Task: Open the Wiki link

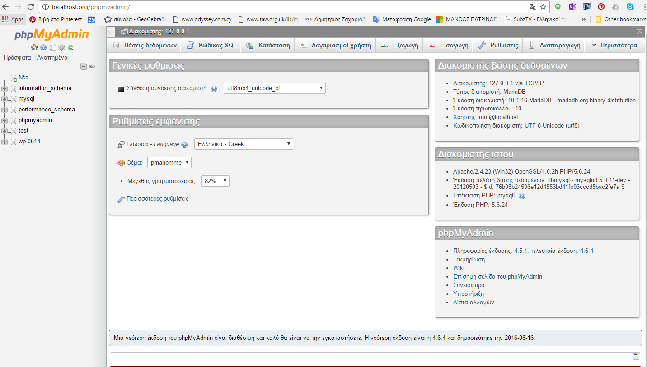Action: [x=459, y=268]
